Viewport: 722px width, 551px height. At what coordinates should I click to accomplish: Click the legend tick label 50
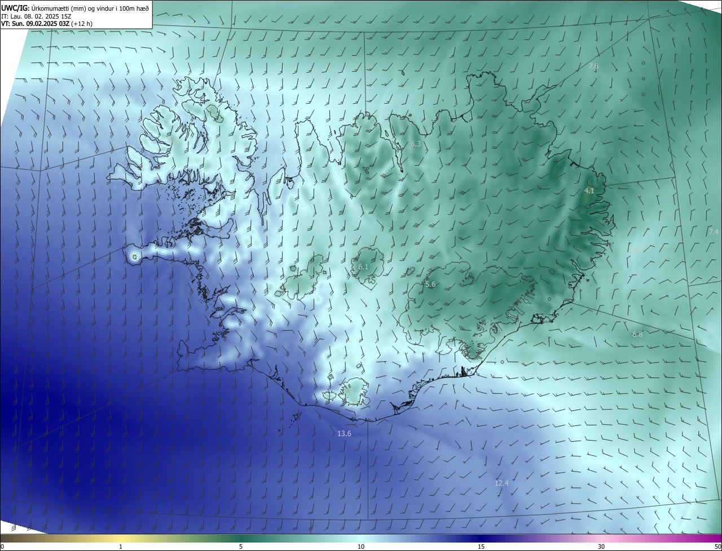717,547
